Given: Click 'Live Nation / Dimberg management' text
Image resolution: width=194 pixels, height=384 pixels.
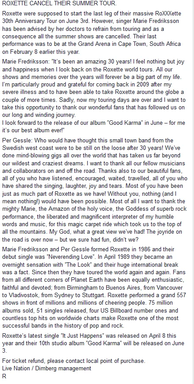Looking at the screenshot, I should click(x=47, y=368).
